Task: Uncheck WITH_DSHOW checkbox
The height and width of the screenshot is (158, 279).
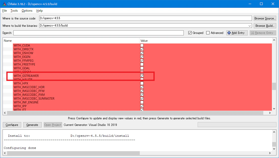Action: pos(142,53)
